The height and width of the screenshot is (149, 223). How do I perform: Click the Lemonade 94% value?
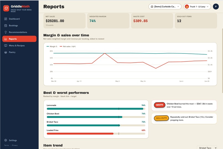143,105
